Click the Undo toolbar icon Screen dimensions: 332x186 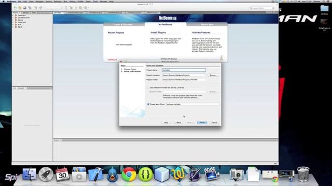pyautogui.click(x=36, y=8)
